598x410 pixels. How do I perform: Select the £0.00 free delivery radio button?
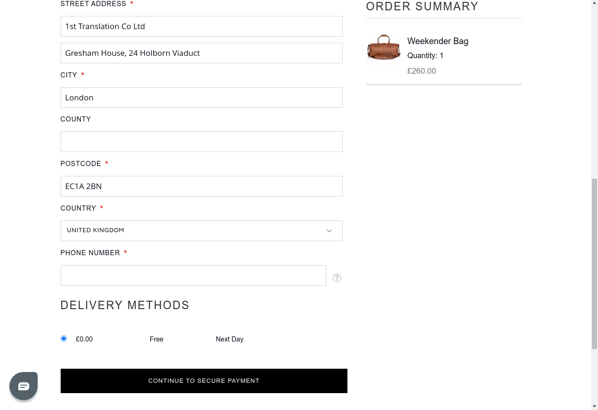(x=64, y=339)
